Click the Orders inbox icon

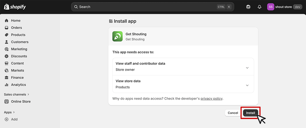click(7, 28)
